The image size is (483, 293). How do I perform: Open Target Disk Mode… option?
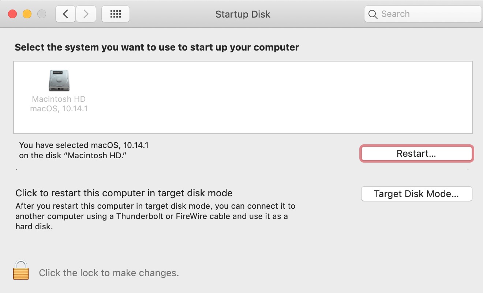pos(416,194)
